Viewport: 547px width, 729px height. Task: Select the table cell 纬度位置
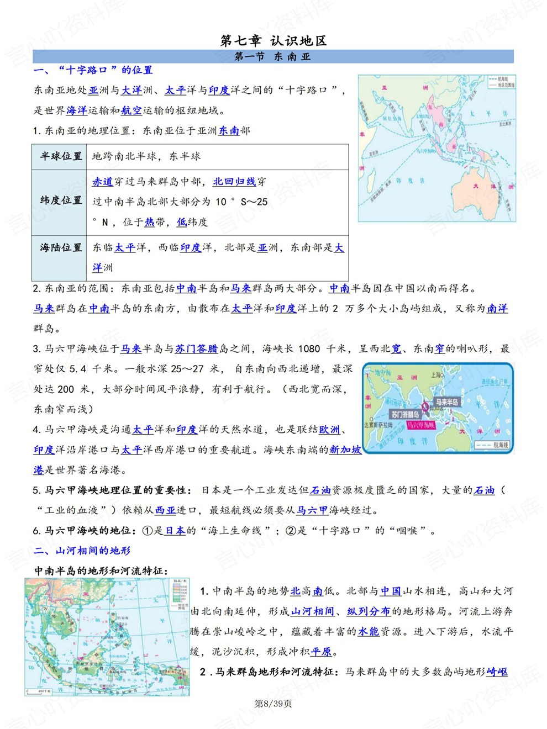click(59, 202)
